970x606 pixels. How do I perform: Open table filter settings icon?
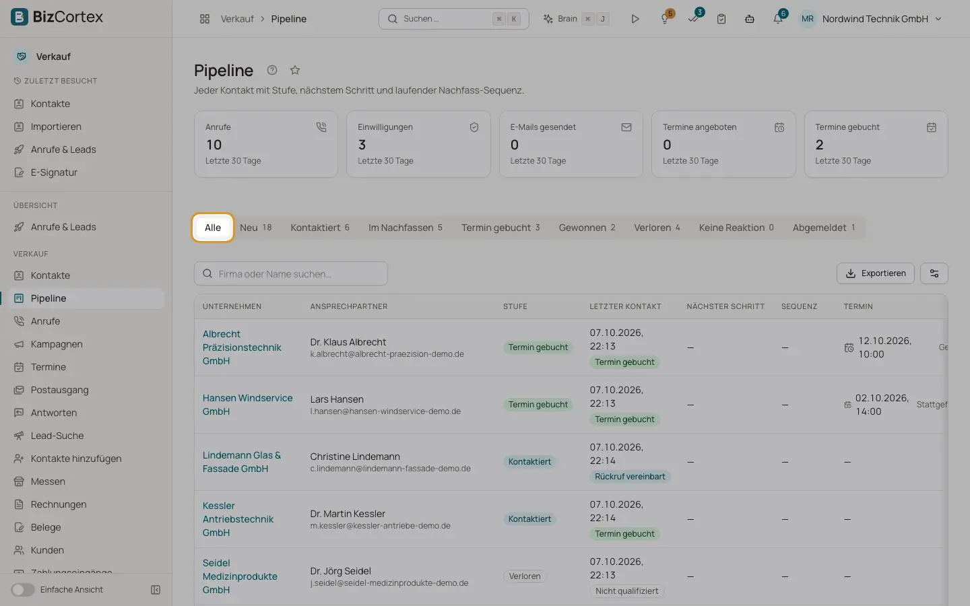tap(934, 273)
